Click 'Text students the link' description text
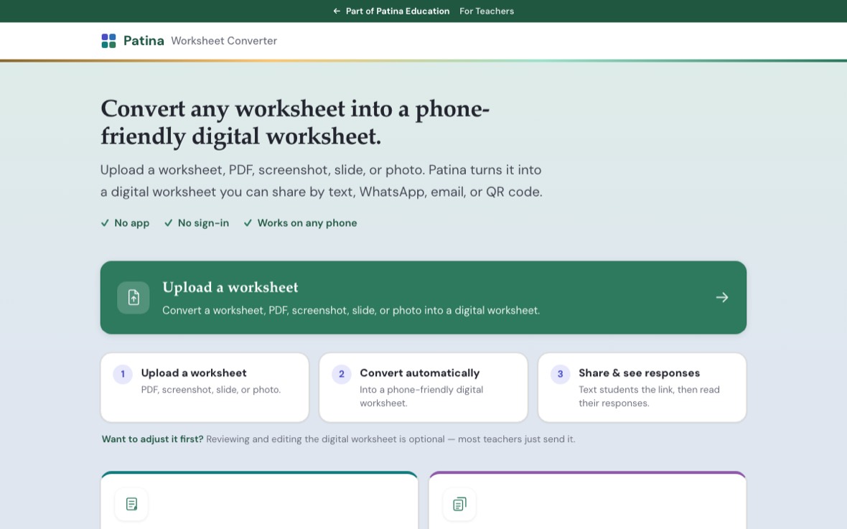This screenshot has height=529, width=847. 649,396
